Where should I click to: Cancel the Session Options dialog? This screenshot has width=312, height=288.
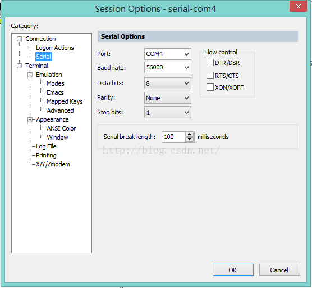point(279,270)
